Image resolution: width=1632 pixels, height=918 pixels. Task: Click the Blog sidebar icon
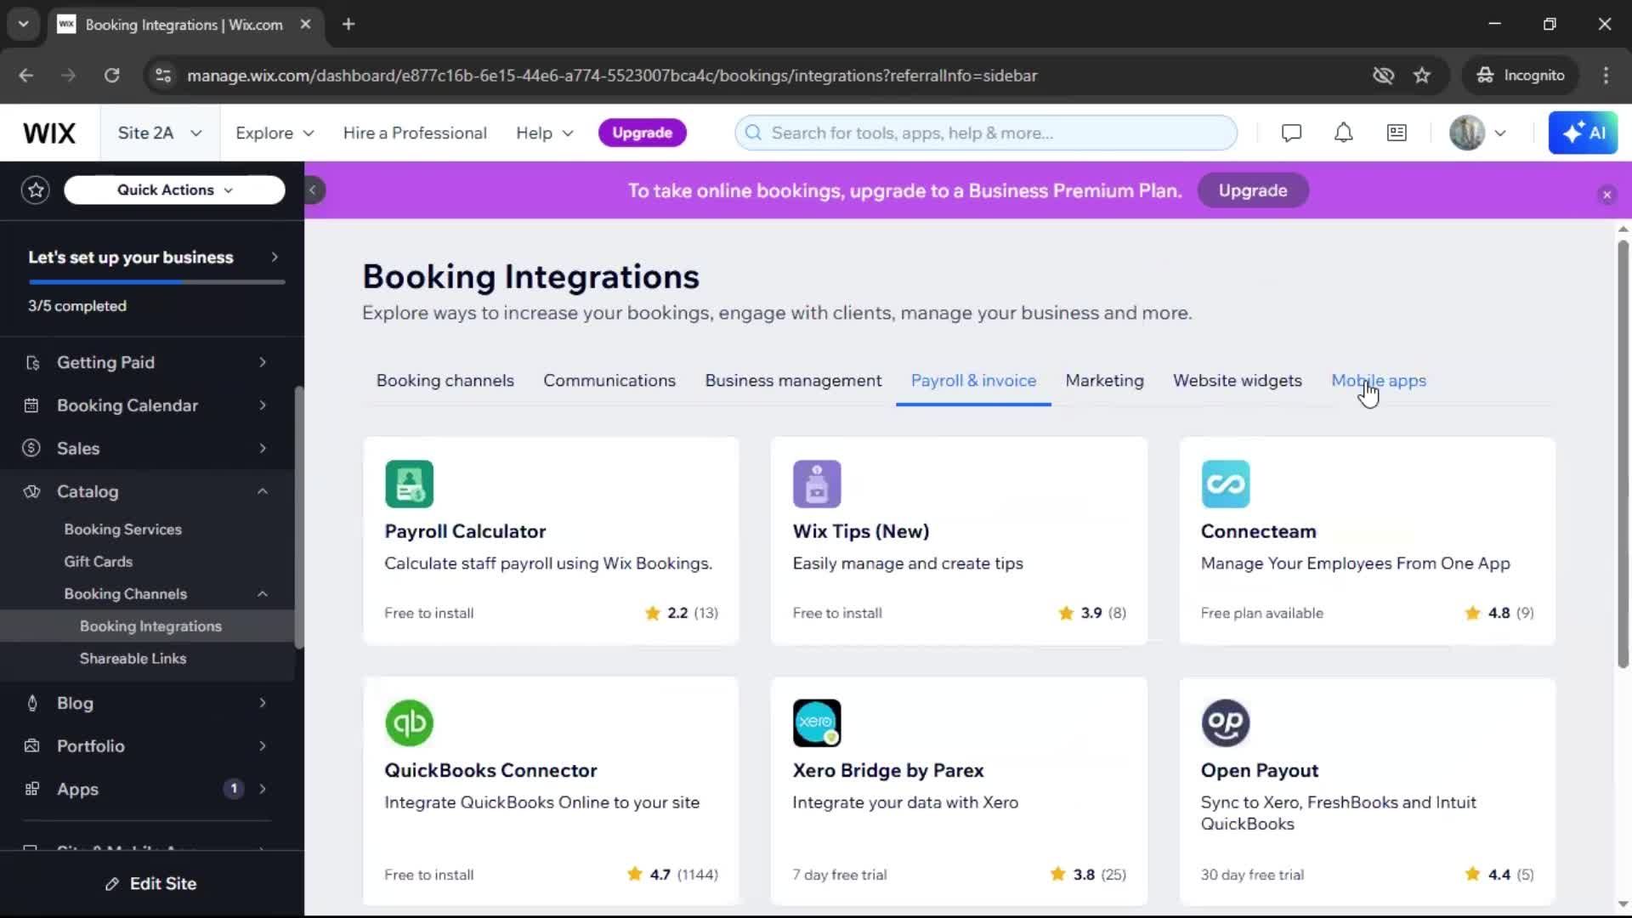coord(32,703)
